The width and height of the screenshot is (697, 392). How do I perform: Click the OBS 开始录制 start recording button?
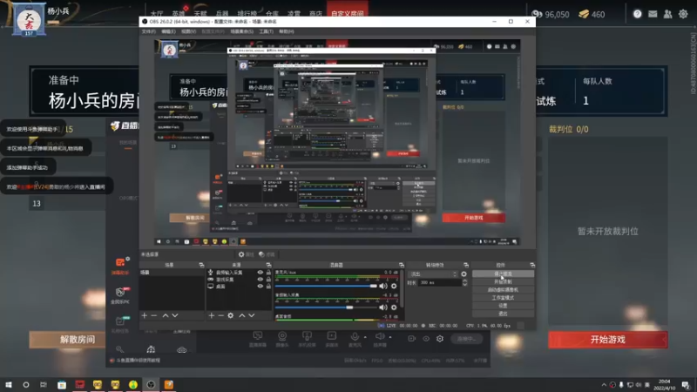click(504, 281)
